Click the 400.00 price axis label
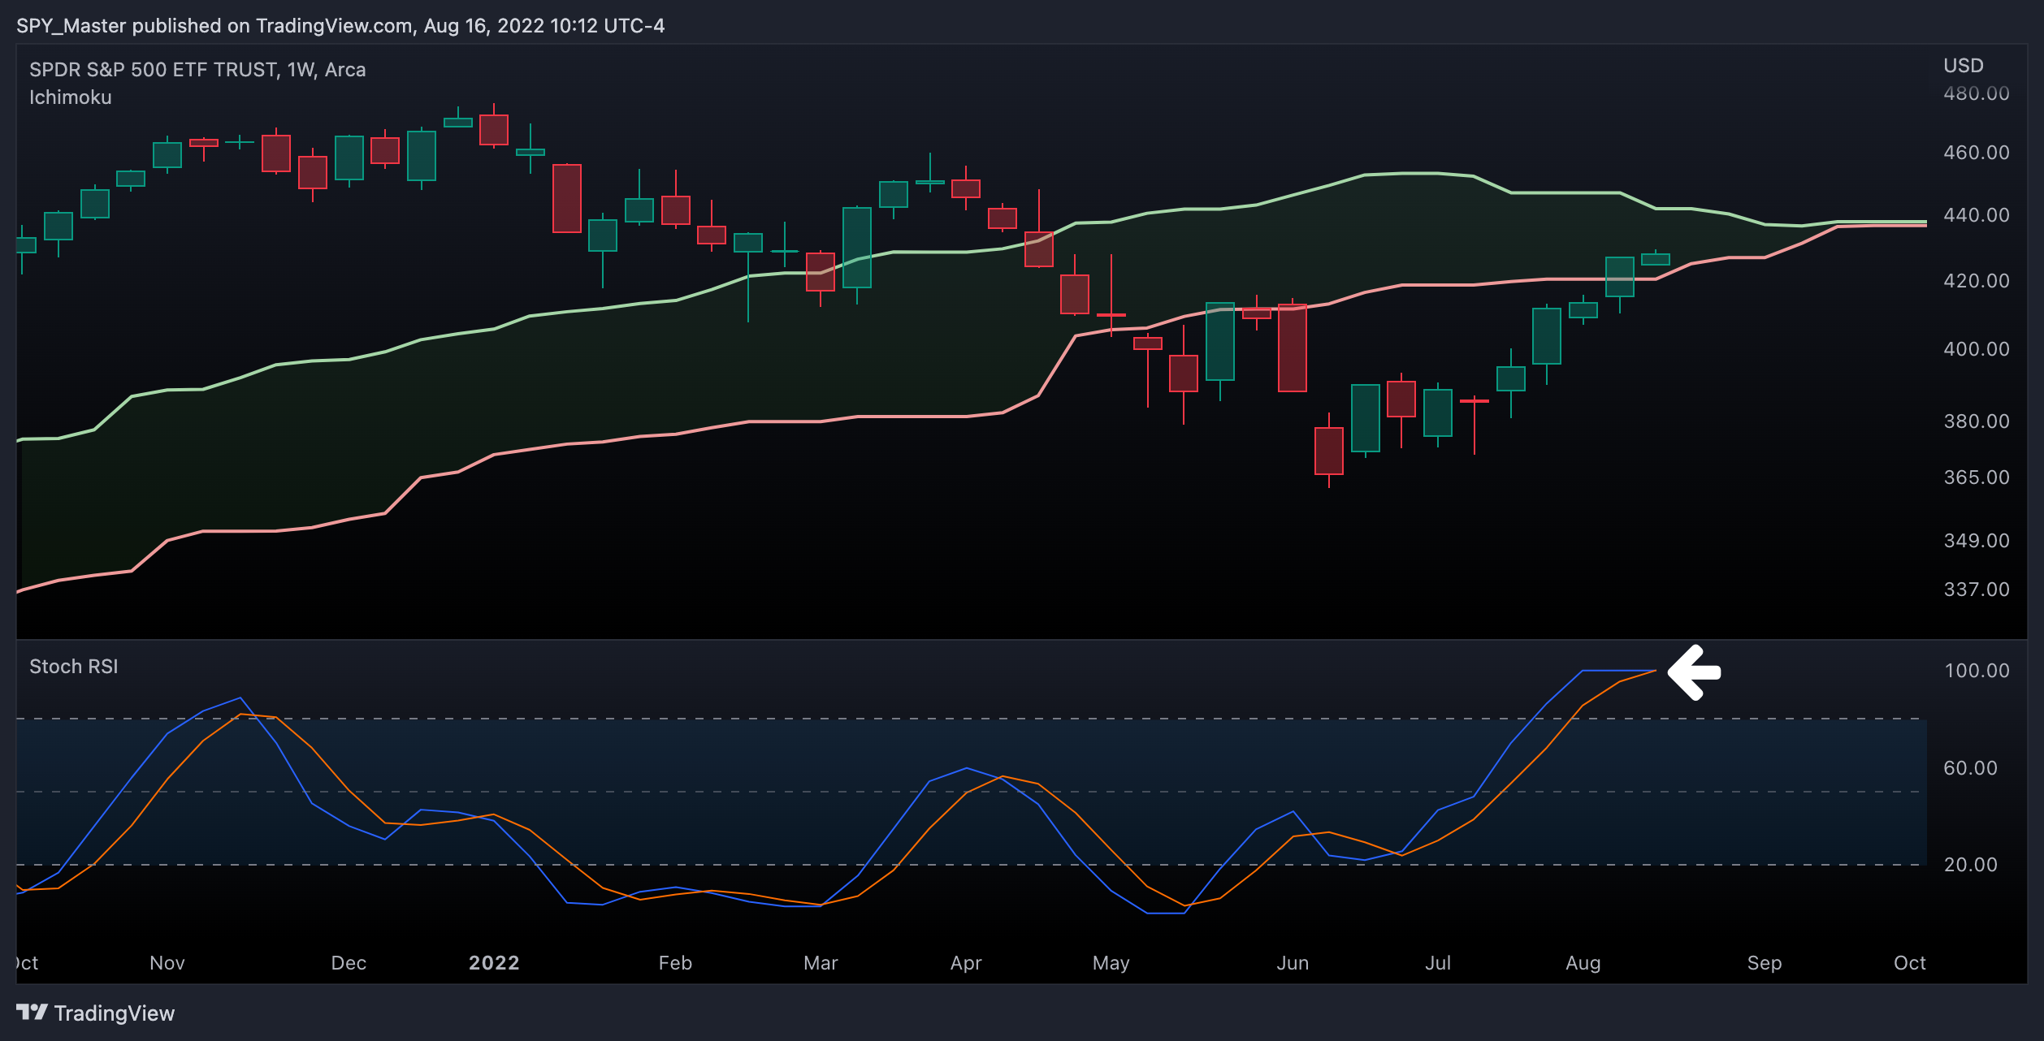This screenshot has width=2044, height=1041. coord(1977,349)
